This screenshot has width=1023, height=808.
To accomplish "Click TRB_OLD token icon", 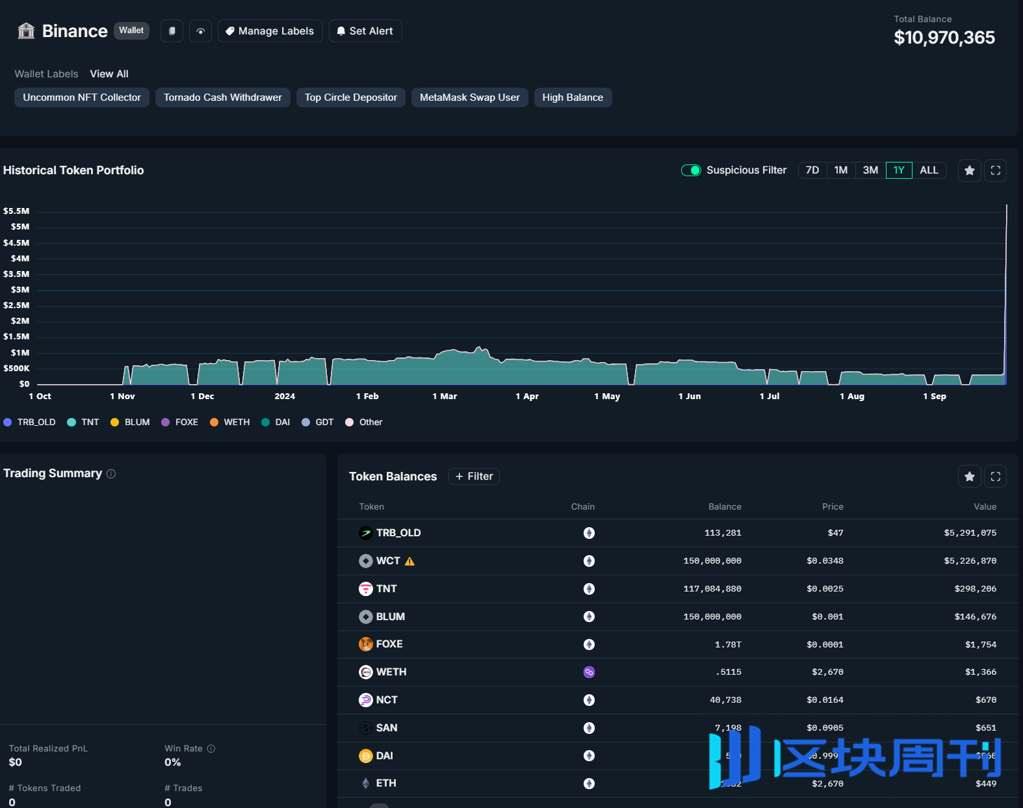I will tap(366, 533).
